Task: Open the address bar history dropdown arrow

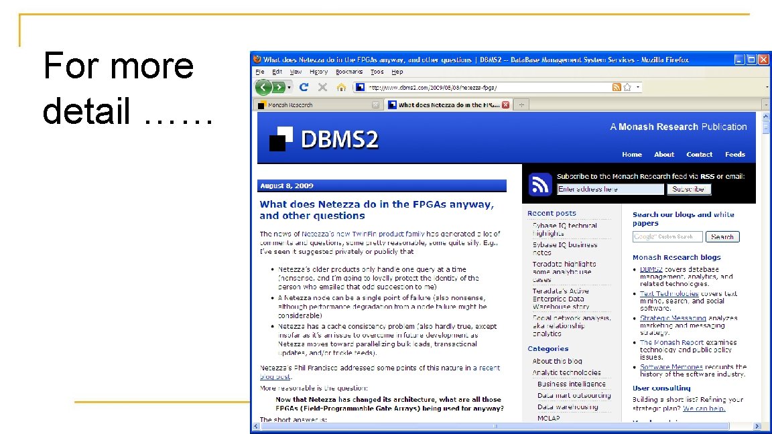Action: pos(638,87)
